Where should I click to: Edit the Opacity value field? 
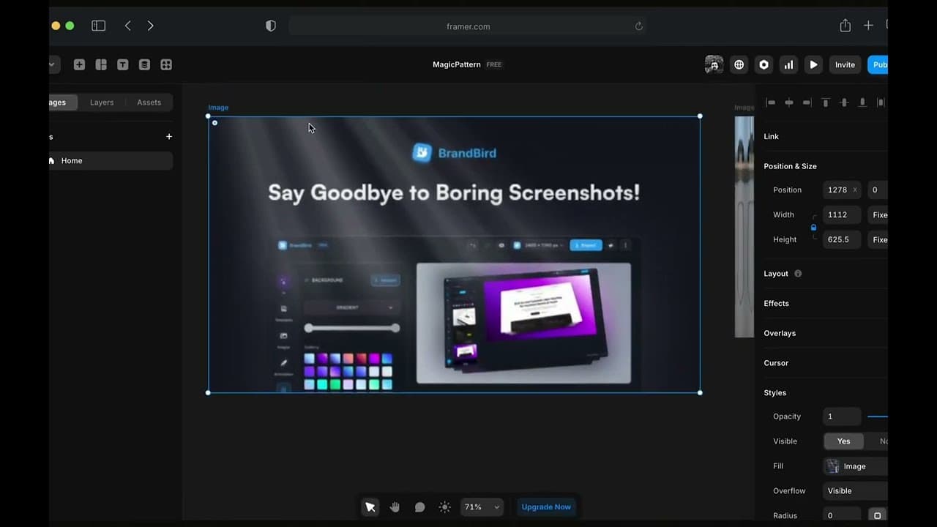tap(842, 416)
